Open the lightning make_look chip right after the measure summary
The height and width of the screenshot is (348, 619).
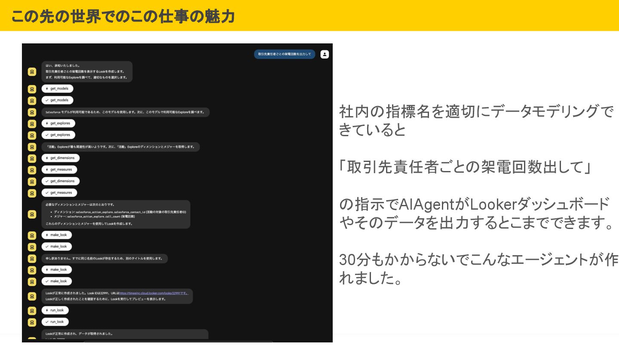pos(57,235)
